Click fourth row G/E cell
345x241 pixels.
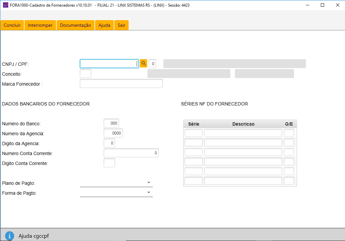pyautogui.click(x=289, y=161)
